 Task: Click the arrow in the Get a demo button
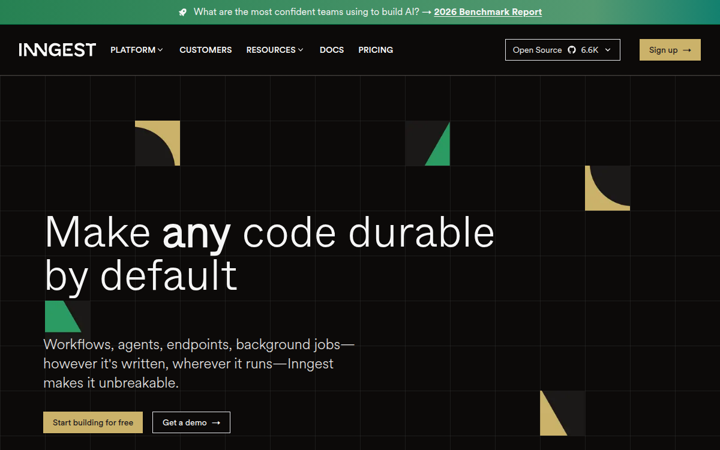tap(216, 422)
